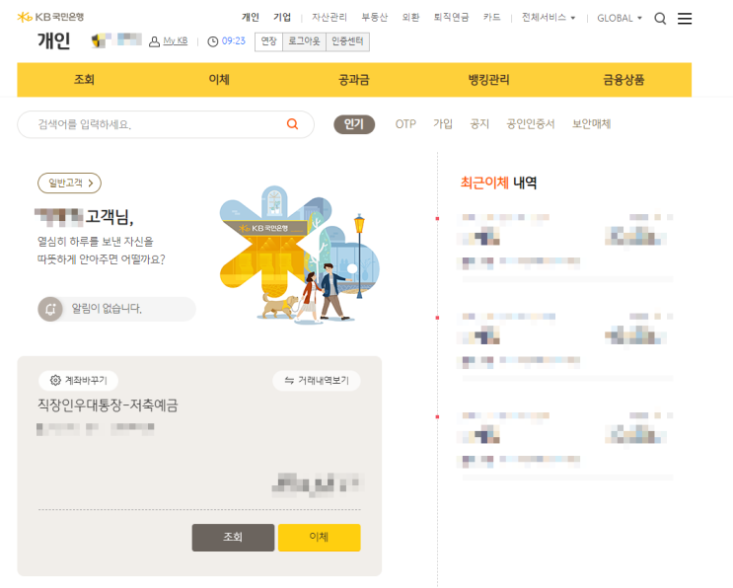Open the 일반고객 grade chevron button
Image resolution: width=733 pixels, height=588 pixels.
[x=69, y=183]
